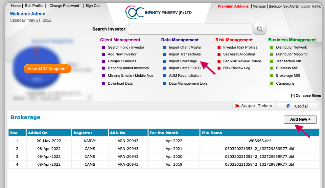The image size is (325, 188).
Task: Click the Apr 2019 month cell
Action: (174, 164)
